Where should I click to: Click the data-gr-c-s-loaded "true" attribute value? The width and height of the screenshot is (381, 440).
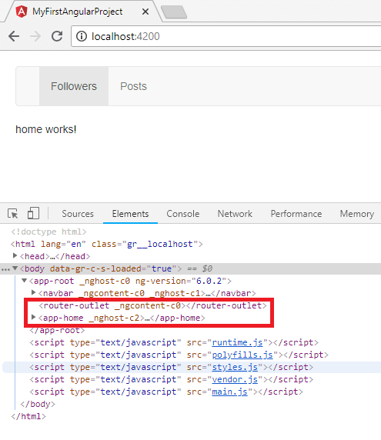(x=162, y=268)
